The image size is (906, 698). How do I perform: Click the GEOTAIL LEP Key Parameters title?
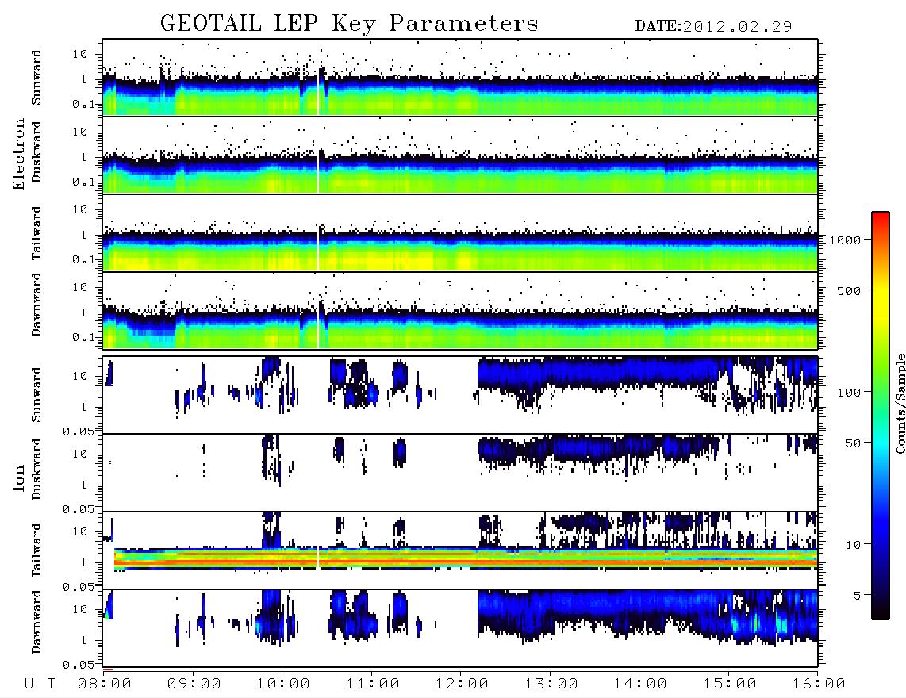(349, 24)
